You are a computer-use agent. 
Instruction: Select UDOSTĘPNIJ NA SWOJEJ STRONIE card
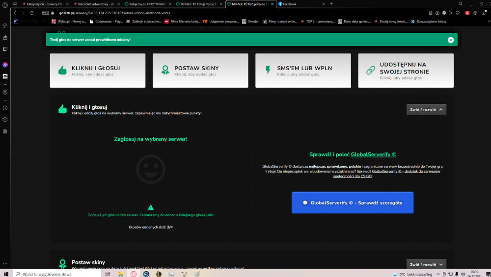[406, 70]
